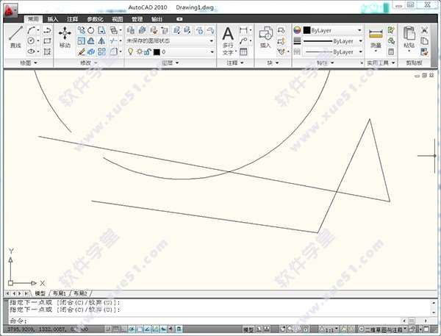Select the Move (移动) tool

[65, 37]
